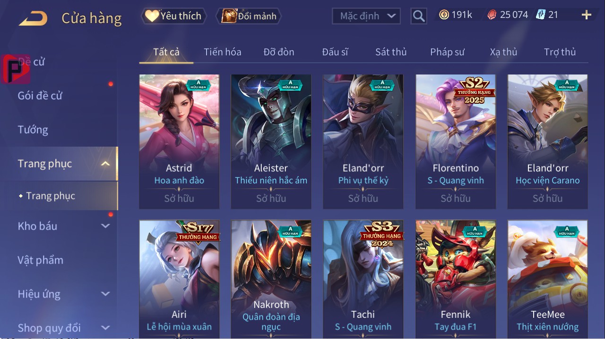Screen dimensions: 605x339
Task: Select Florentino S - Quang vinh skin card
Action: tap(456, 141)
